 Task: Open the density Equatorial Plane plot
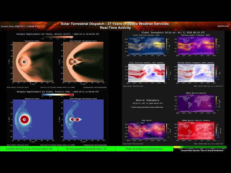coord(33,62)
